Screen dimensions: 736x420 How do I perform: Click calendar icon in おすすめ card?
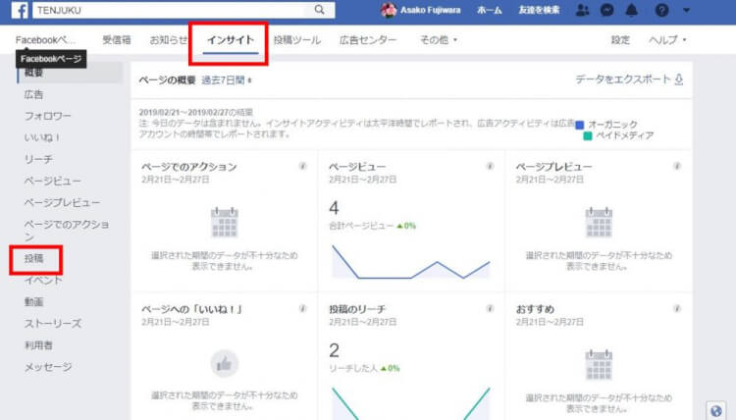(x=599, y=365)
